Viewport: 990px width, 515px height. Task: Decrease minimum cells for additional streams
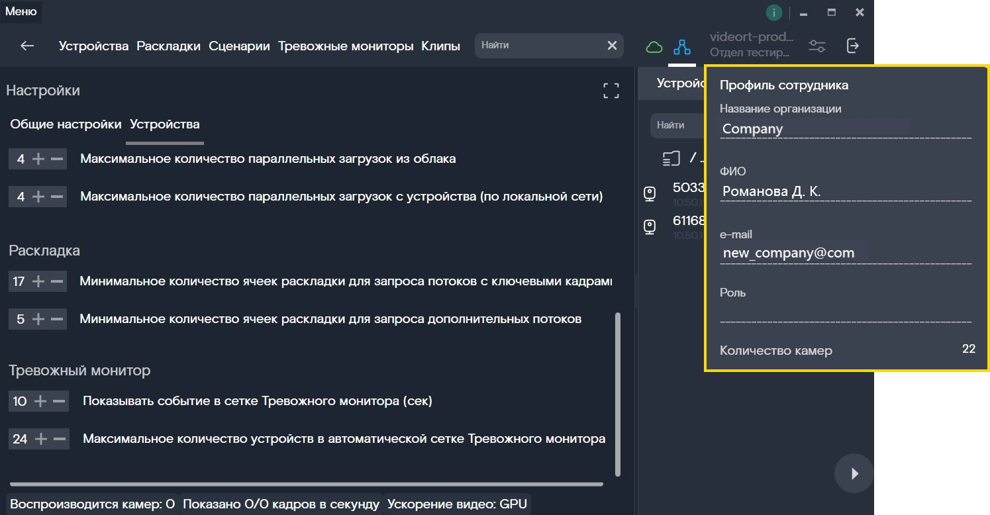(x=57, y=319)
